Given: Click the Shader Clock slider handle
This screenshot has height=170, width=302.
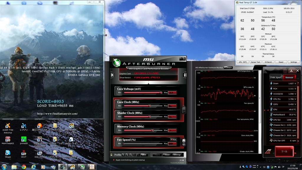Looking at the screenshot, I should coord(150,117).
